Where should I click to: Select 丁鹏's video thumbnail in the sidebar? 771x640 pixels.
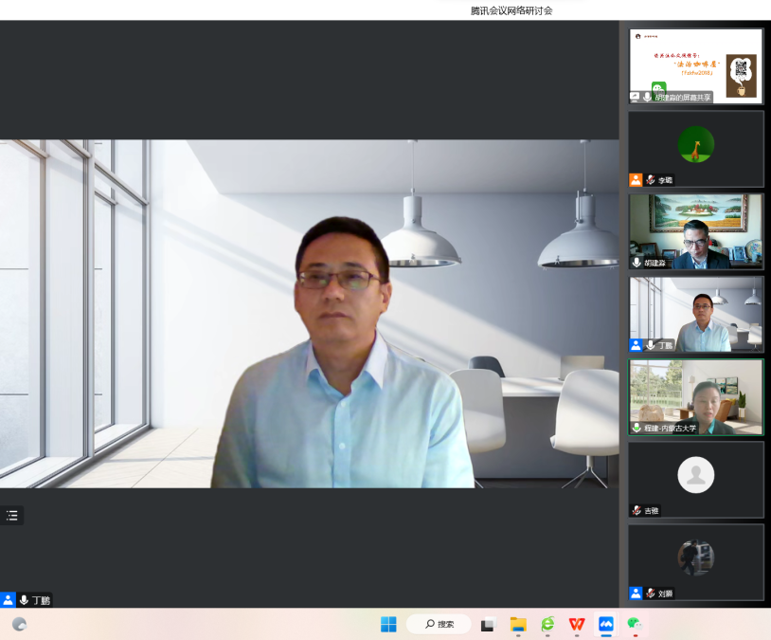(x=695, y=313)
